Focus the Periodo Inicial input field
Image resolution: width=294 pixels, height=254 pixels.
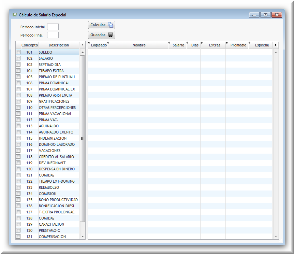53,27
